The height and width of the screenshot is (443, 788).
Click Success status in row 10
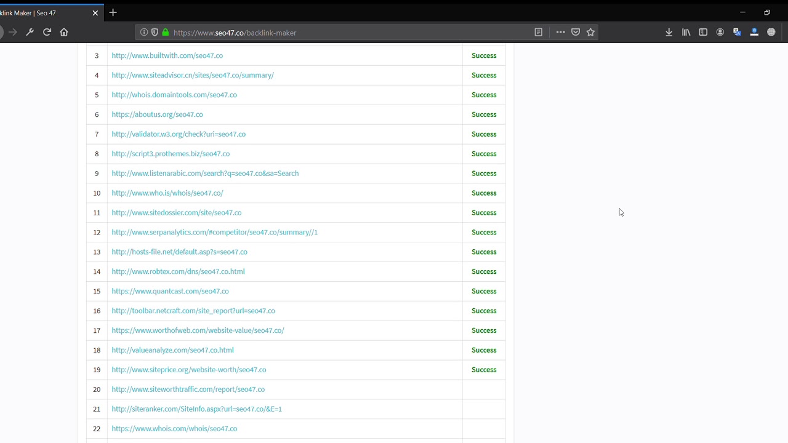[484, 193]
